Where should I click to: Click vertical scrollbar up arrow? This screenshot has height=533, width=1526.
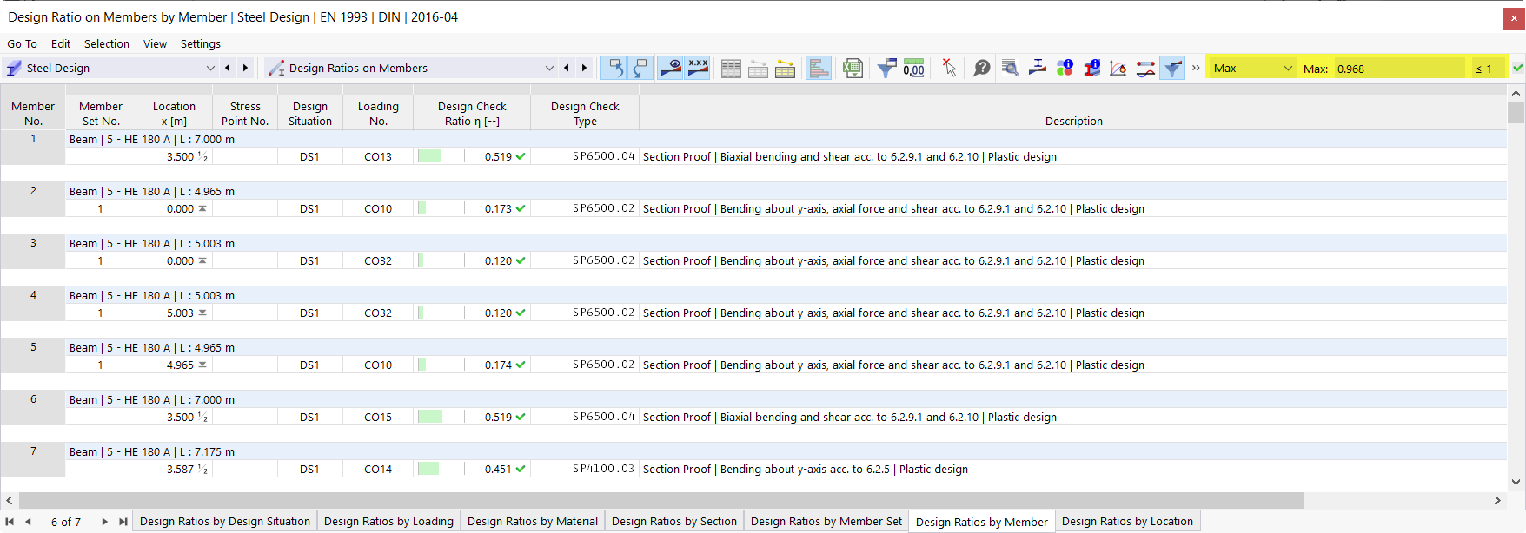[x=1516, y=93]
